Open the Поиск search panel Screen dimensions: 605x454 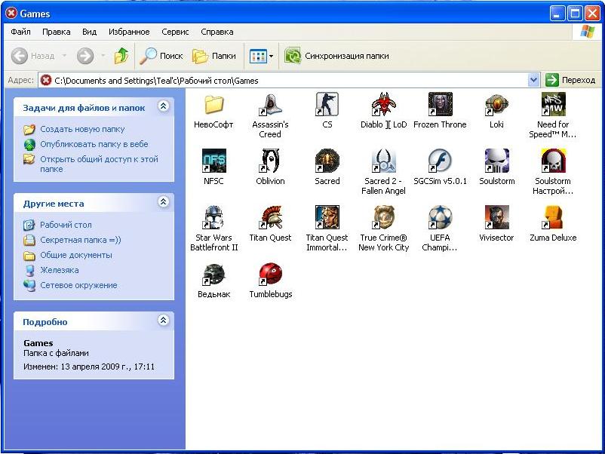[161, 56]
